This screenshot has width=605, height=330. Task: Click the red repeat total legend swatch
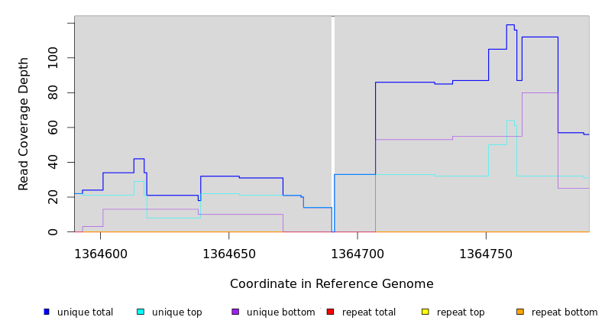click(x=330, y=312)
